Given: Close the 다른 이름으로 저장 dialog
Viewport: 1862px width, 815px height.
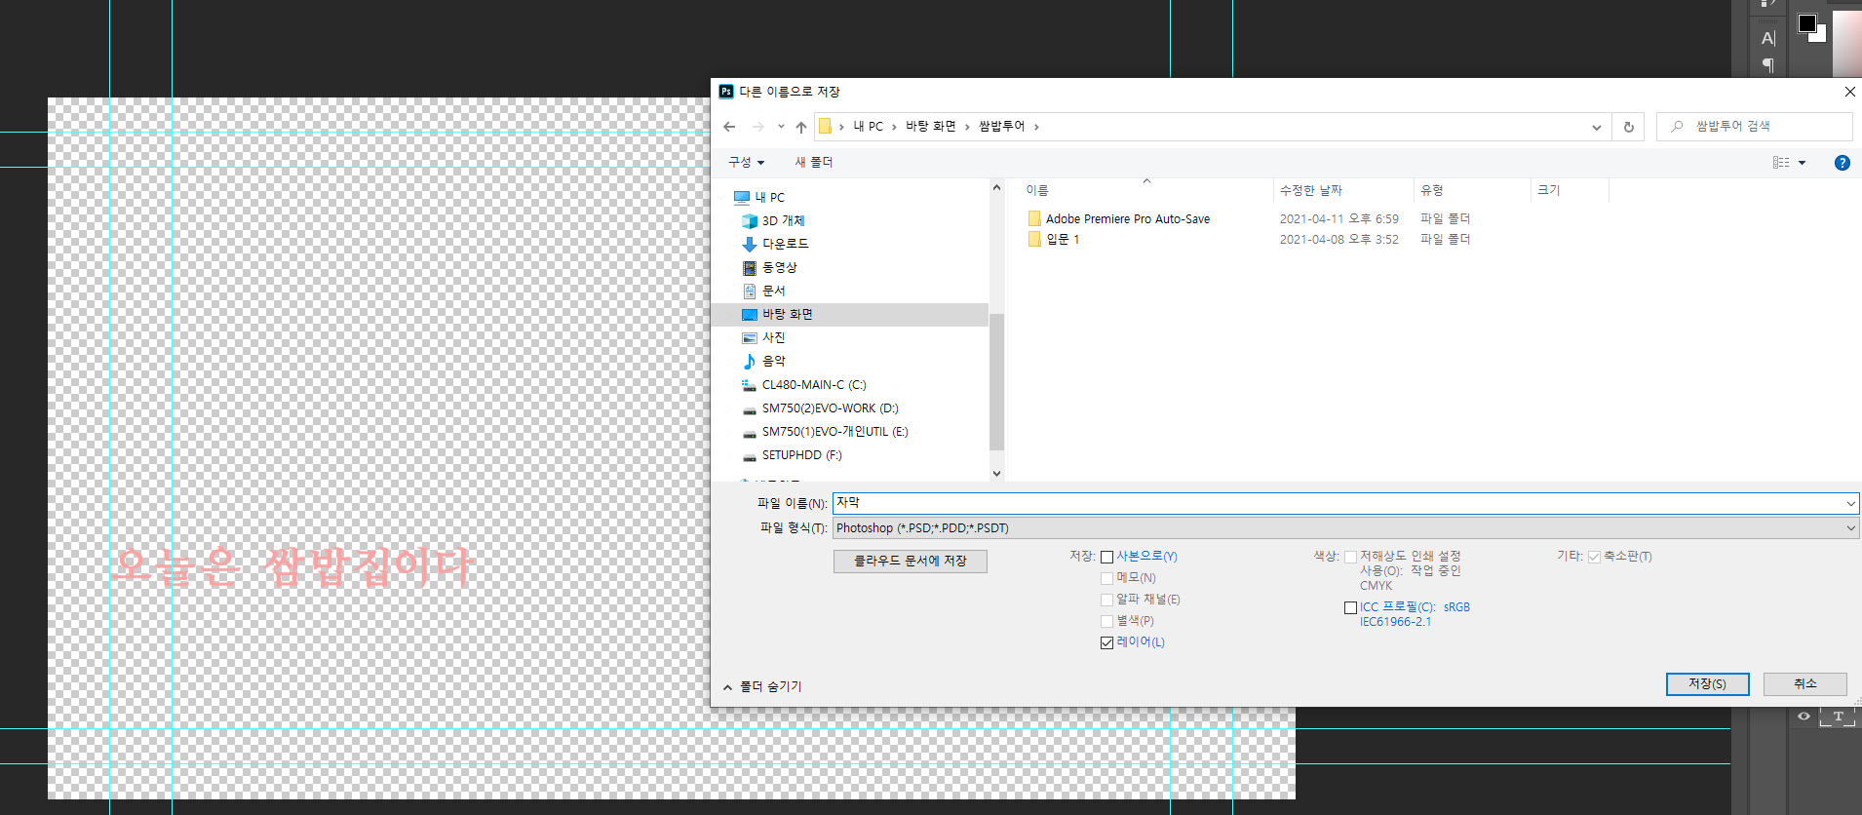Looking at the screenshot, I should tap(1849, 92).
